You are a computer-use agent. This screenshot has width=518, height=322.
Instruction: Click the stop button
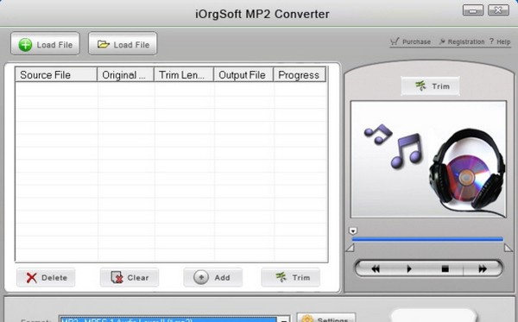coord(445,268)
